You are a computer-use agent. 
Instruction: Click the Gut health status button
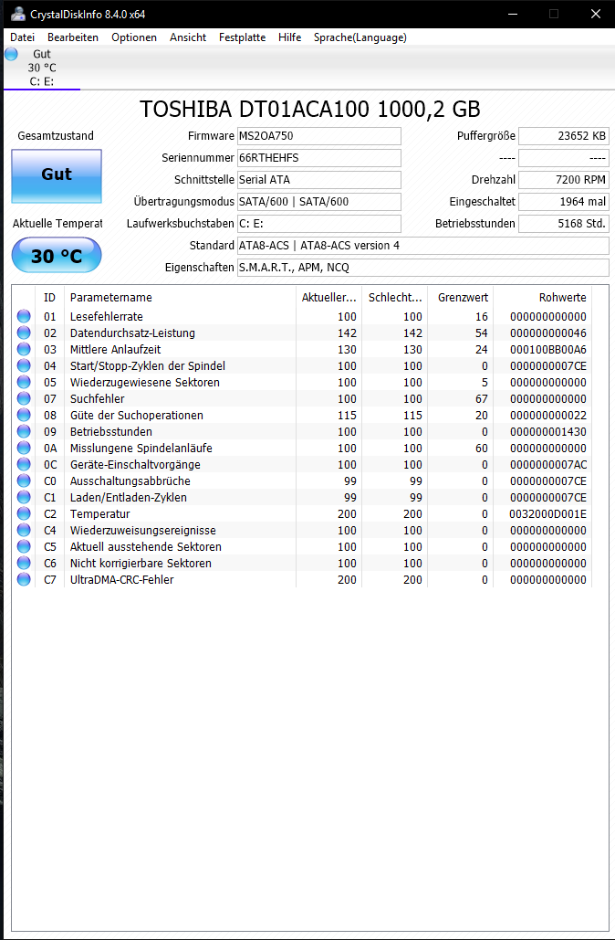coord(57,176)
